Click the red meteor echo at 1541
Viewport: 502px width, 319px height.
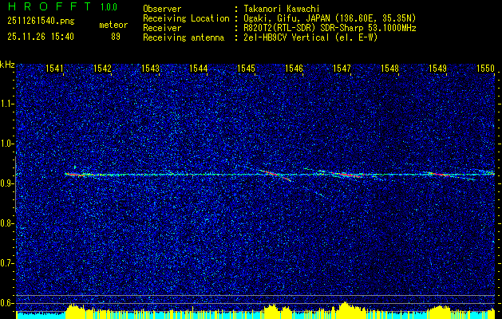coord(74,175)
